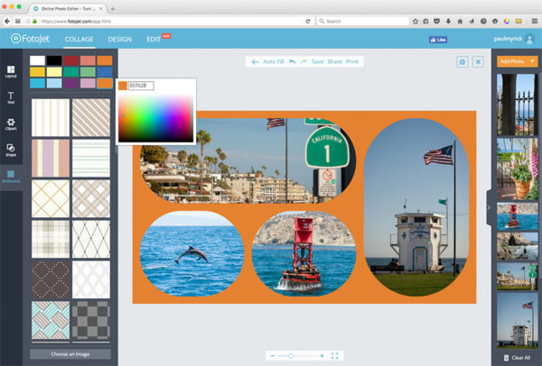Click Print in the collage toolbar
The height and width of the screenshot is (366, 542).
(x=352, y=61)
